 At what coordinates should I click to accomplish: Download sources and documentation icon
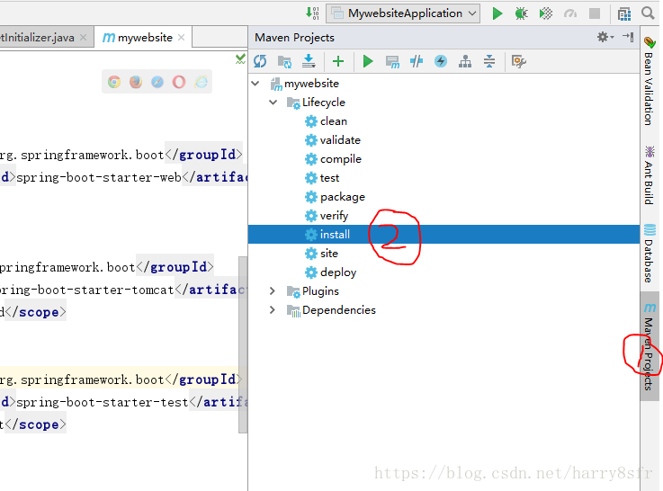tap(309, 62)
